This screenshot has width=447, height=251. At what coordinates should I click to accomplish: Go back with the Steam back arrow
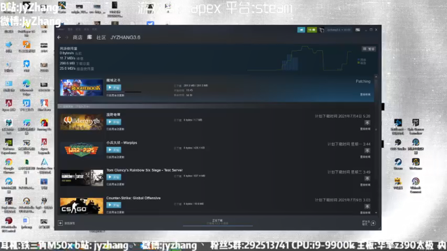point(59,38)
